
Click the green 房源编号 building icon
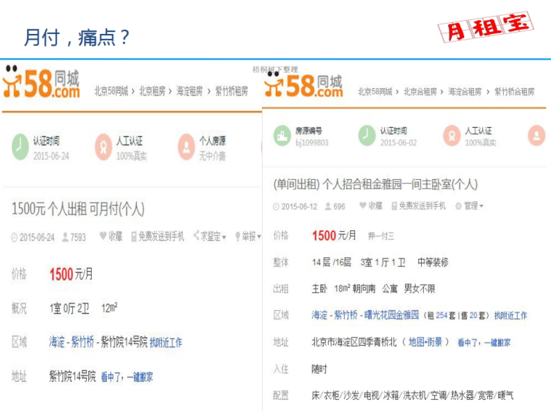[282, 136]
